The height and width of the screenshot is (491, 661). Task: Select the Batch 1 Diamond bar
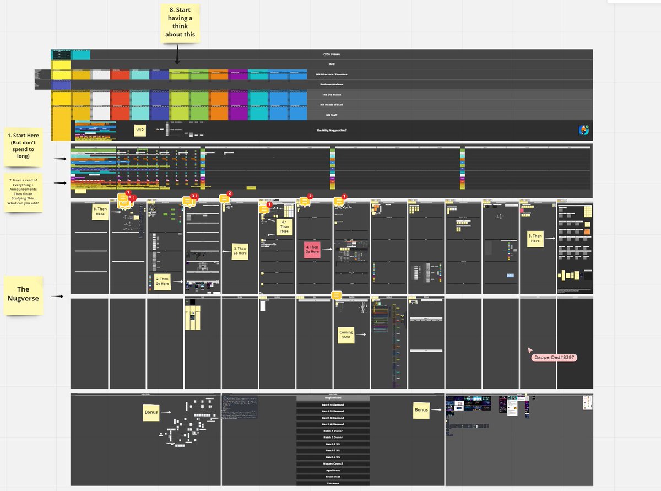[333, 405]
